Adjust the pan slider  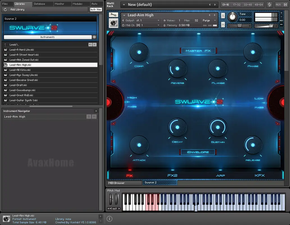(x=239, y=26)
